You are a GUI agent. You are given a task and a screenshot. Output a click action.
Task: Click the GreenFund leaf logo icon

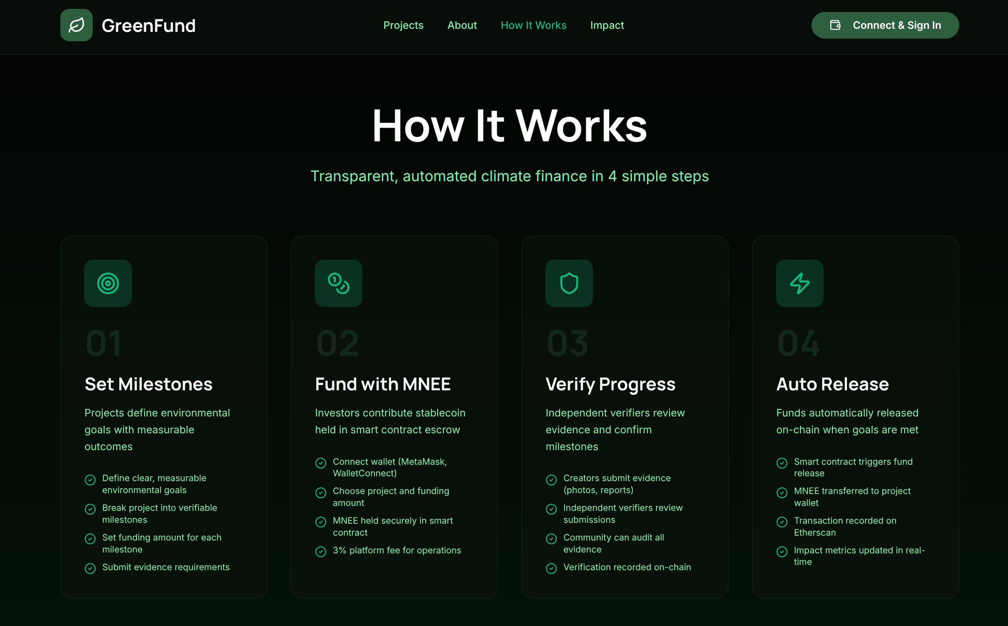(x=76, y=25)
